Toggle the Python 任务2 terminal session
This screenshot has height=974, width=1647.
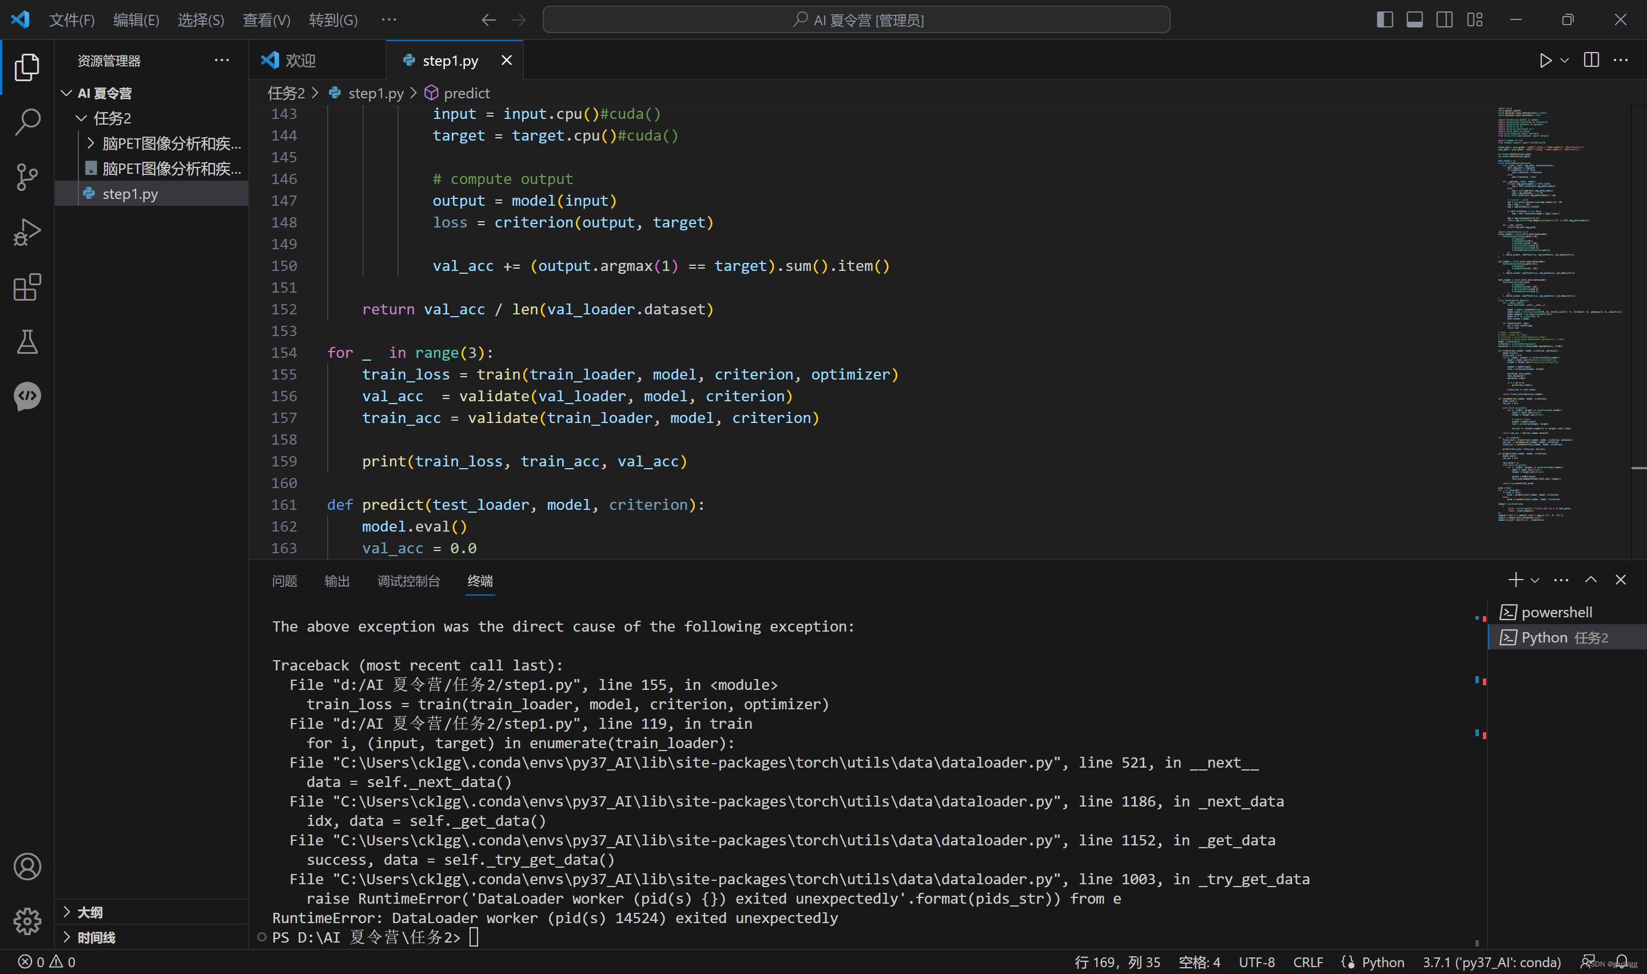[1565, 636]
